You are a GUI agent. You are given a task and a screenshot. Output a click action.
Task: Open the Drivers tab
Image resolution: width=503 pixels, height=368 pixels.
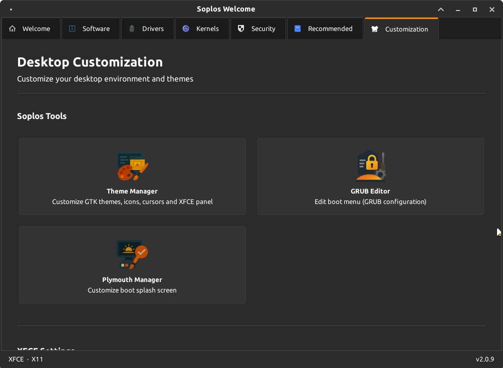148,28
